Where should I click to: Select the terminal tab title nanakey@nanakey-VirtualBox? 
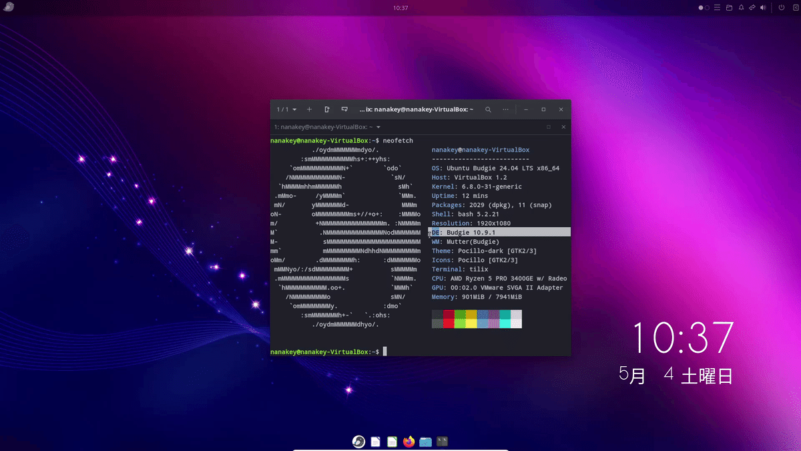(323, 127)
